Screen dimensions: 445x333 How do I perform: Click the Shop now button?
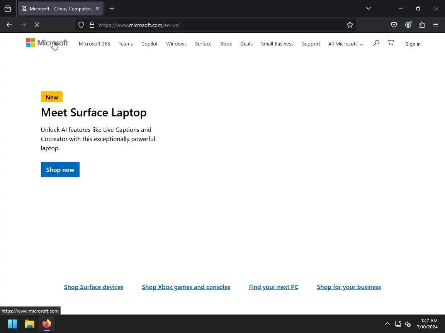(x=60, y=170)
